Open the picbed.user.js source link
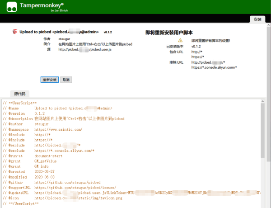The width and height of the screenshot is (271, 208). [x=85, y=49]
